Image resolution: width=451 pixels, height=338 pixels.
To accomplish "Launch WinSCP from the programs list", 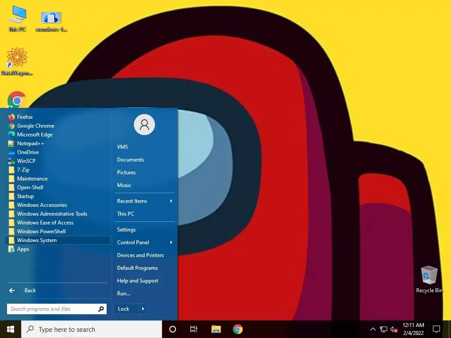I will (x=58, y=161).
